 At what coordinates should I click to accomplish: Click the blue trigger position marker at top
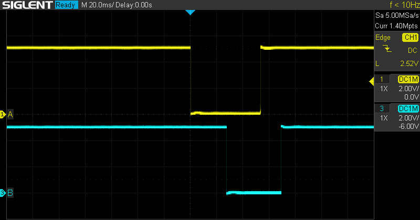coord(191,12)
